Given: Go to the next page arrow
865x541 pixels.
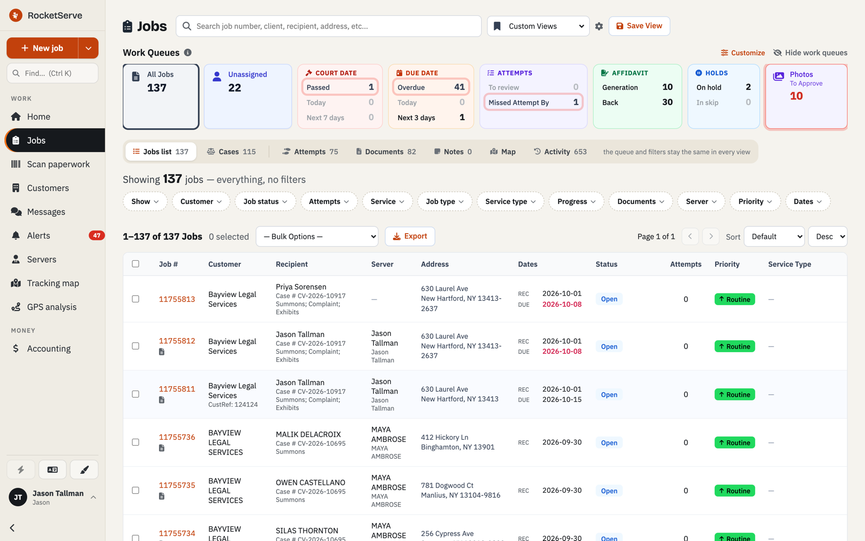Looking at the screenshot, I should (711, 236).
